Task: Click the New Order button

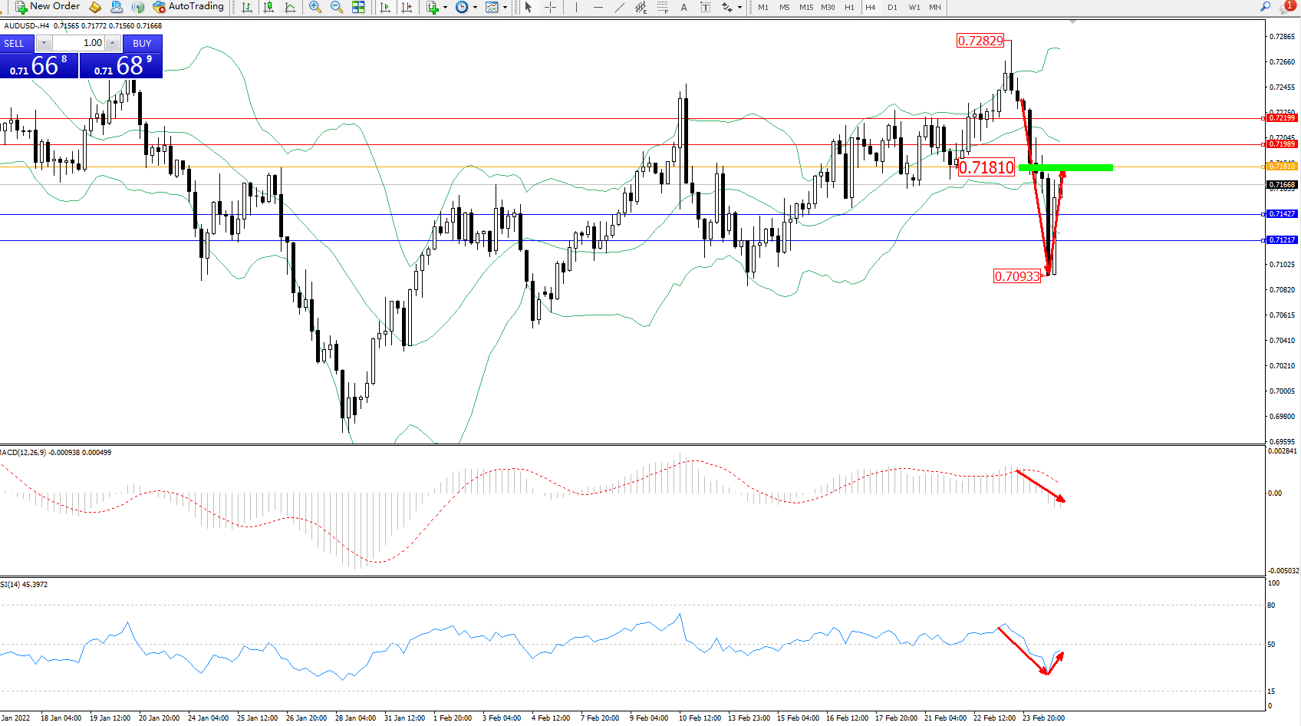Action: pos(48,7)
